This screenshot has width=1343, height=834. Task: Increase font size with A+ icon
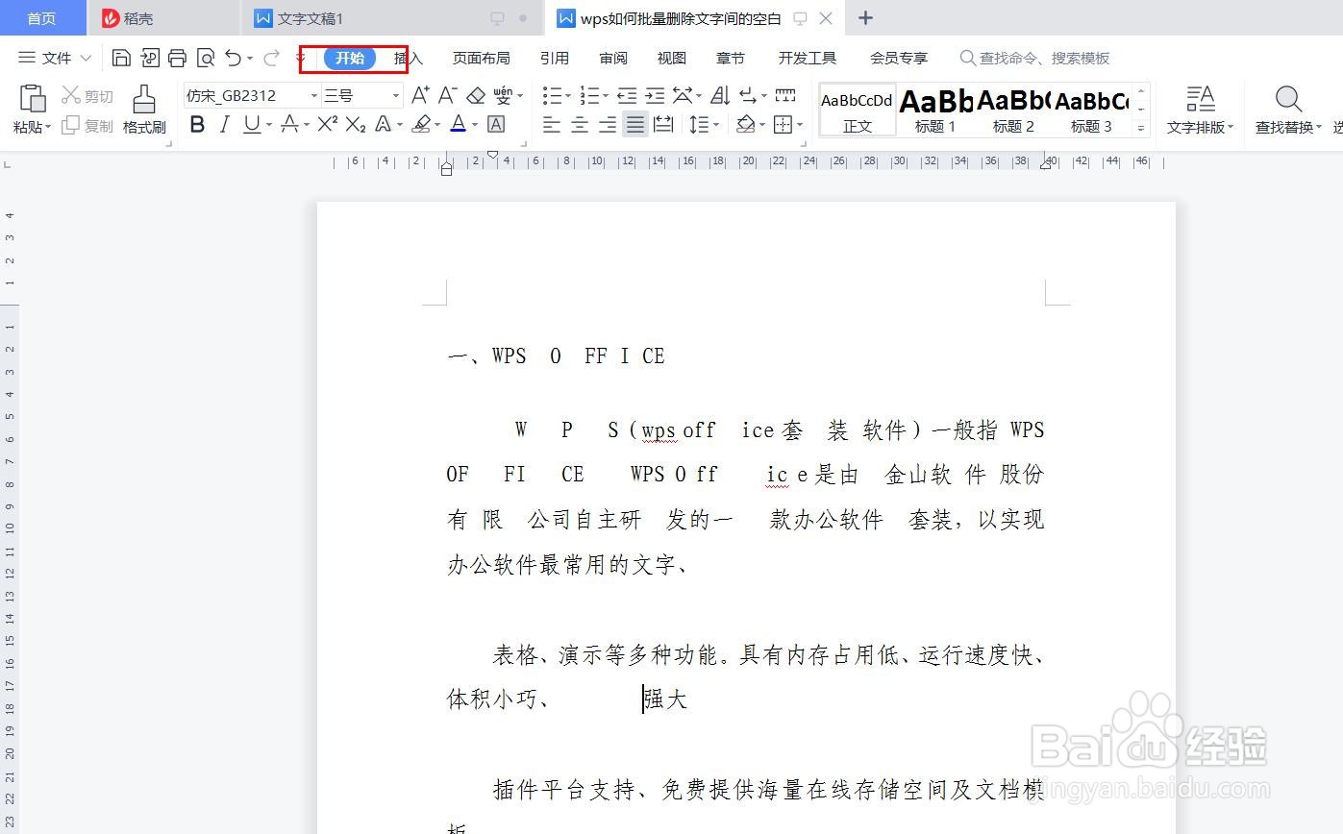(x=420, y=95)
